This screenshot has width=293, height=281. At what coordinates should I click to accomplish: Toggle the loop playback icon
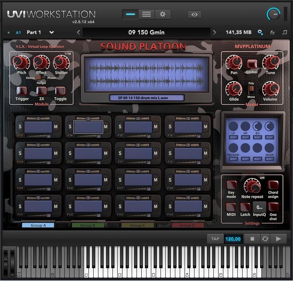[265, 239]
